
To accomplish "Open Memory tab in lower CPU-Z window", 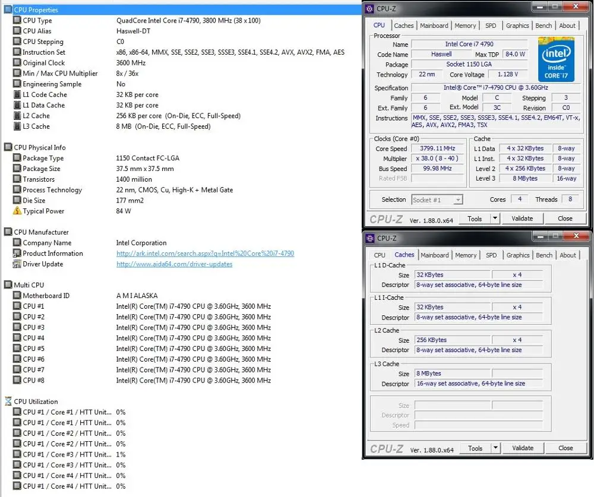I will (x=466, y=255).
